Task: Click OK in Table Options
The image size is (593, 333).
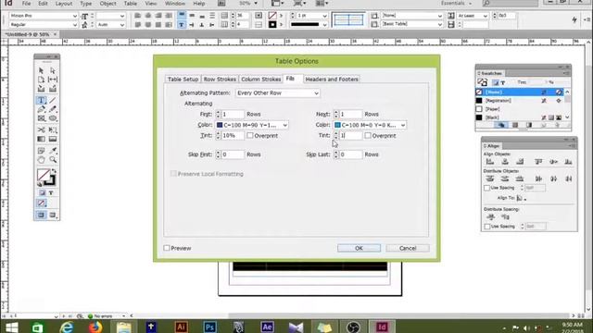Action: tap(359, 248)
